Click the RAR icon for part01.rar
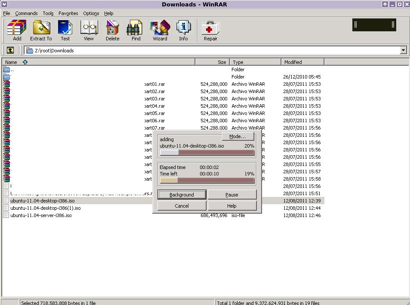 tap(6, 84)
